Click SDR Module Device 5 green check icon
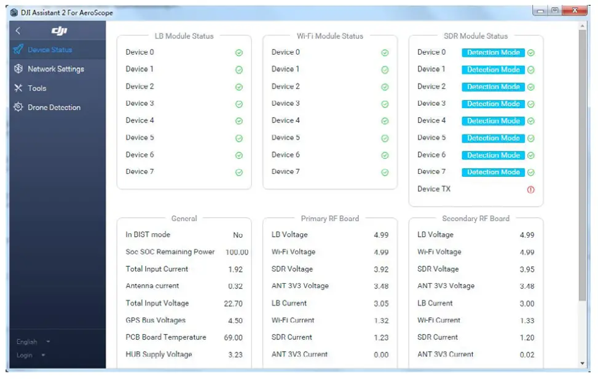Viewport: 598px width, 379px height. pyautogui.click(x=531, y=138)
